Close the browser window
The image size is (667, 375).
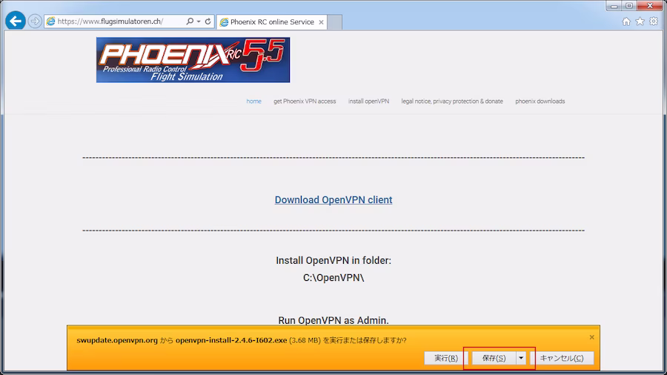tap(650, 6)
